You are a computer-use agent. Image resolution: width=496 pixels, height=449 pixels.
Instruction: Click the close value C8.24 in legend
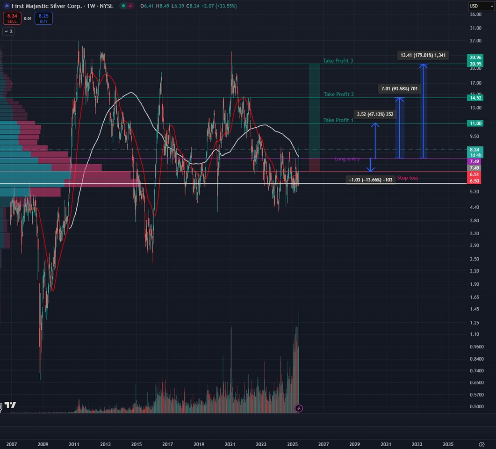pyautogui.click(x=193, y=6)
